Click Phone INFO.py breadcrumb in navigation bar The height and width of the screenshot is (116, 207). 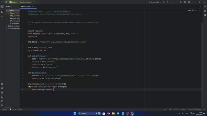click(x=16, y=109)
